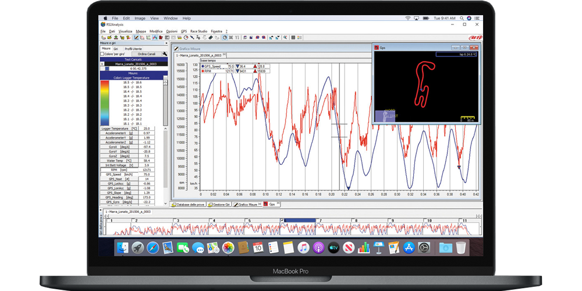The width and height of the screenshot is (582, 291).
Task: Click the open folder toolbar icon
Action: coord(109,37)
